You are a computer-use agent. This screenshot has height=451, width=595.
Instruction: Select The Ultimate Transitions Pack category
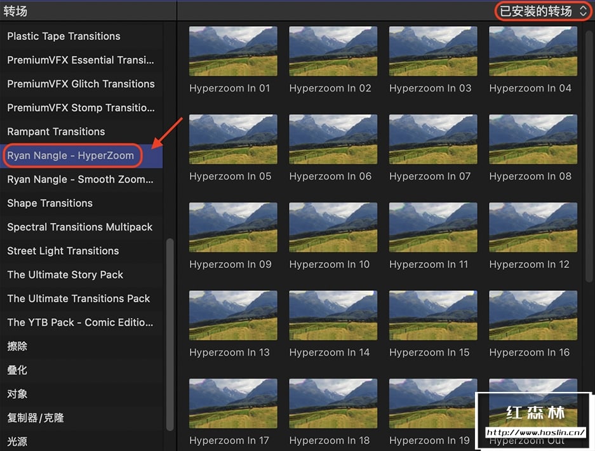coord(81,299)
